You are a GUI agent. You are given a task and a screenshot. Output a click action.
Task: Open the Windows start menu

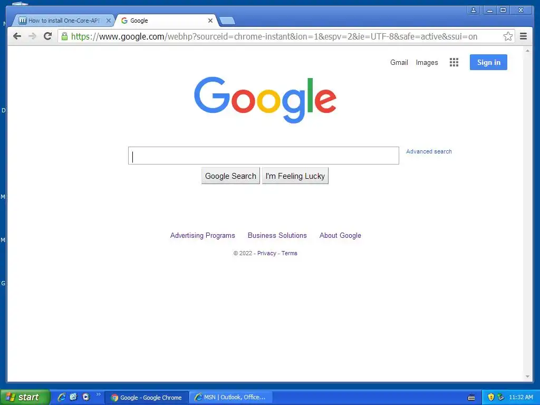[25, 397]
